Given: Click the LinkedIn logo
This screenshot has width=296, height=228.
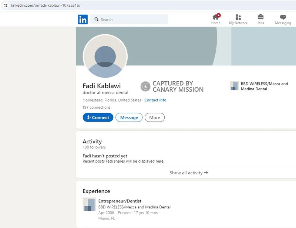Looking at the screenshot, I should pyautogui.click(x=83, y=19).
